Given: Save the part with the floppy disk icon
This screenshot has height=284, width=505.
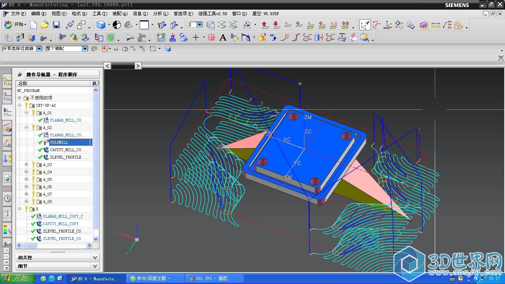Looking at the screenshot, I should 56,25.
